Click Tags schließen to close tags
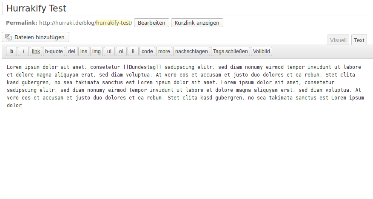Image resolution: width=373 pixels, height=199 pixels. pyautogui.click(x=230, y=51)
